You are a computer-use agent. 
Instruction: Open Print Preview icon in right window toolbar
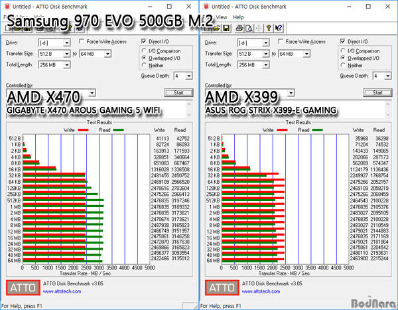click(247, 29)
